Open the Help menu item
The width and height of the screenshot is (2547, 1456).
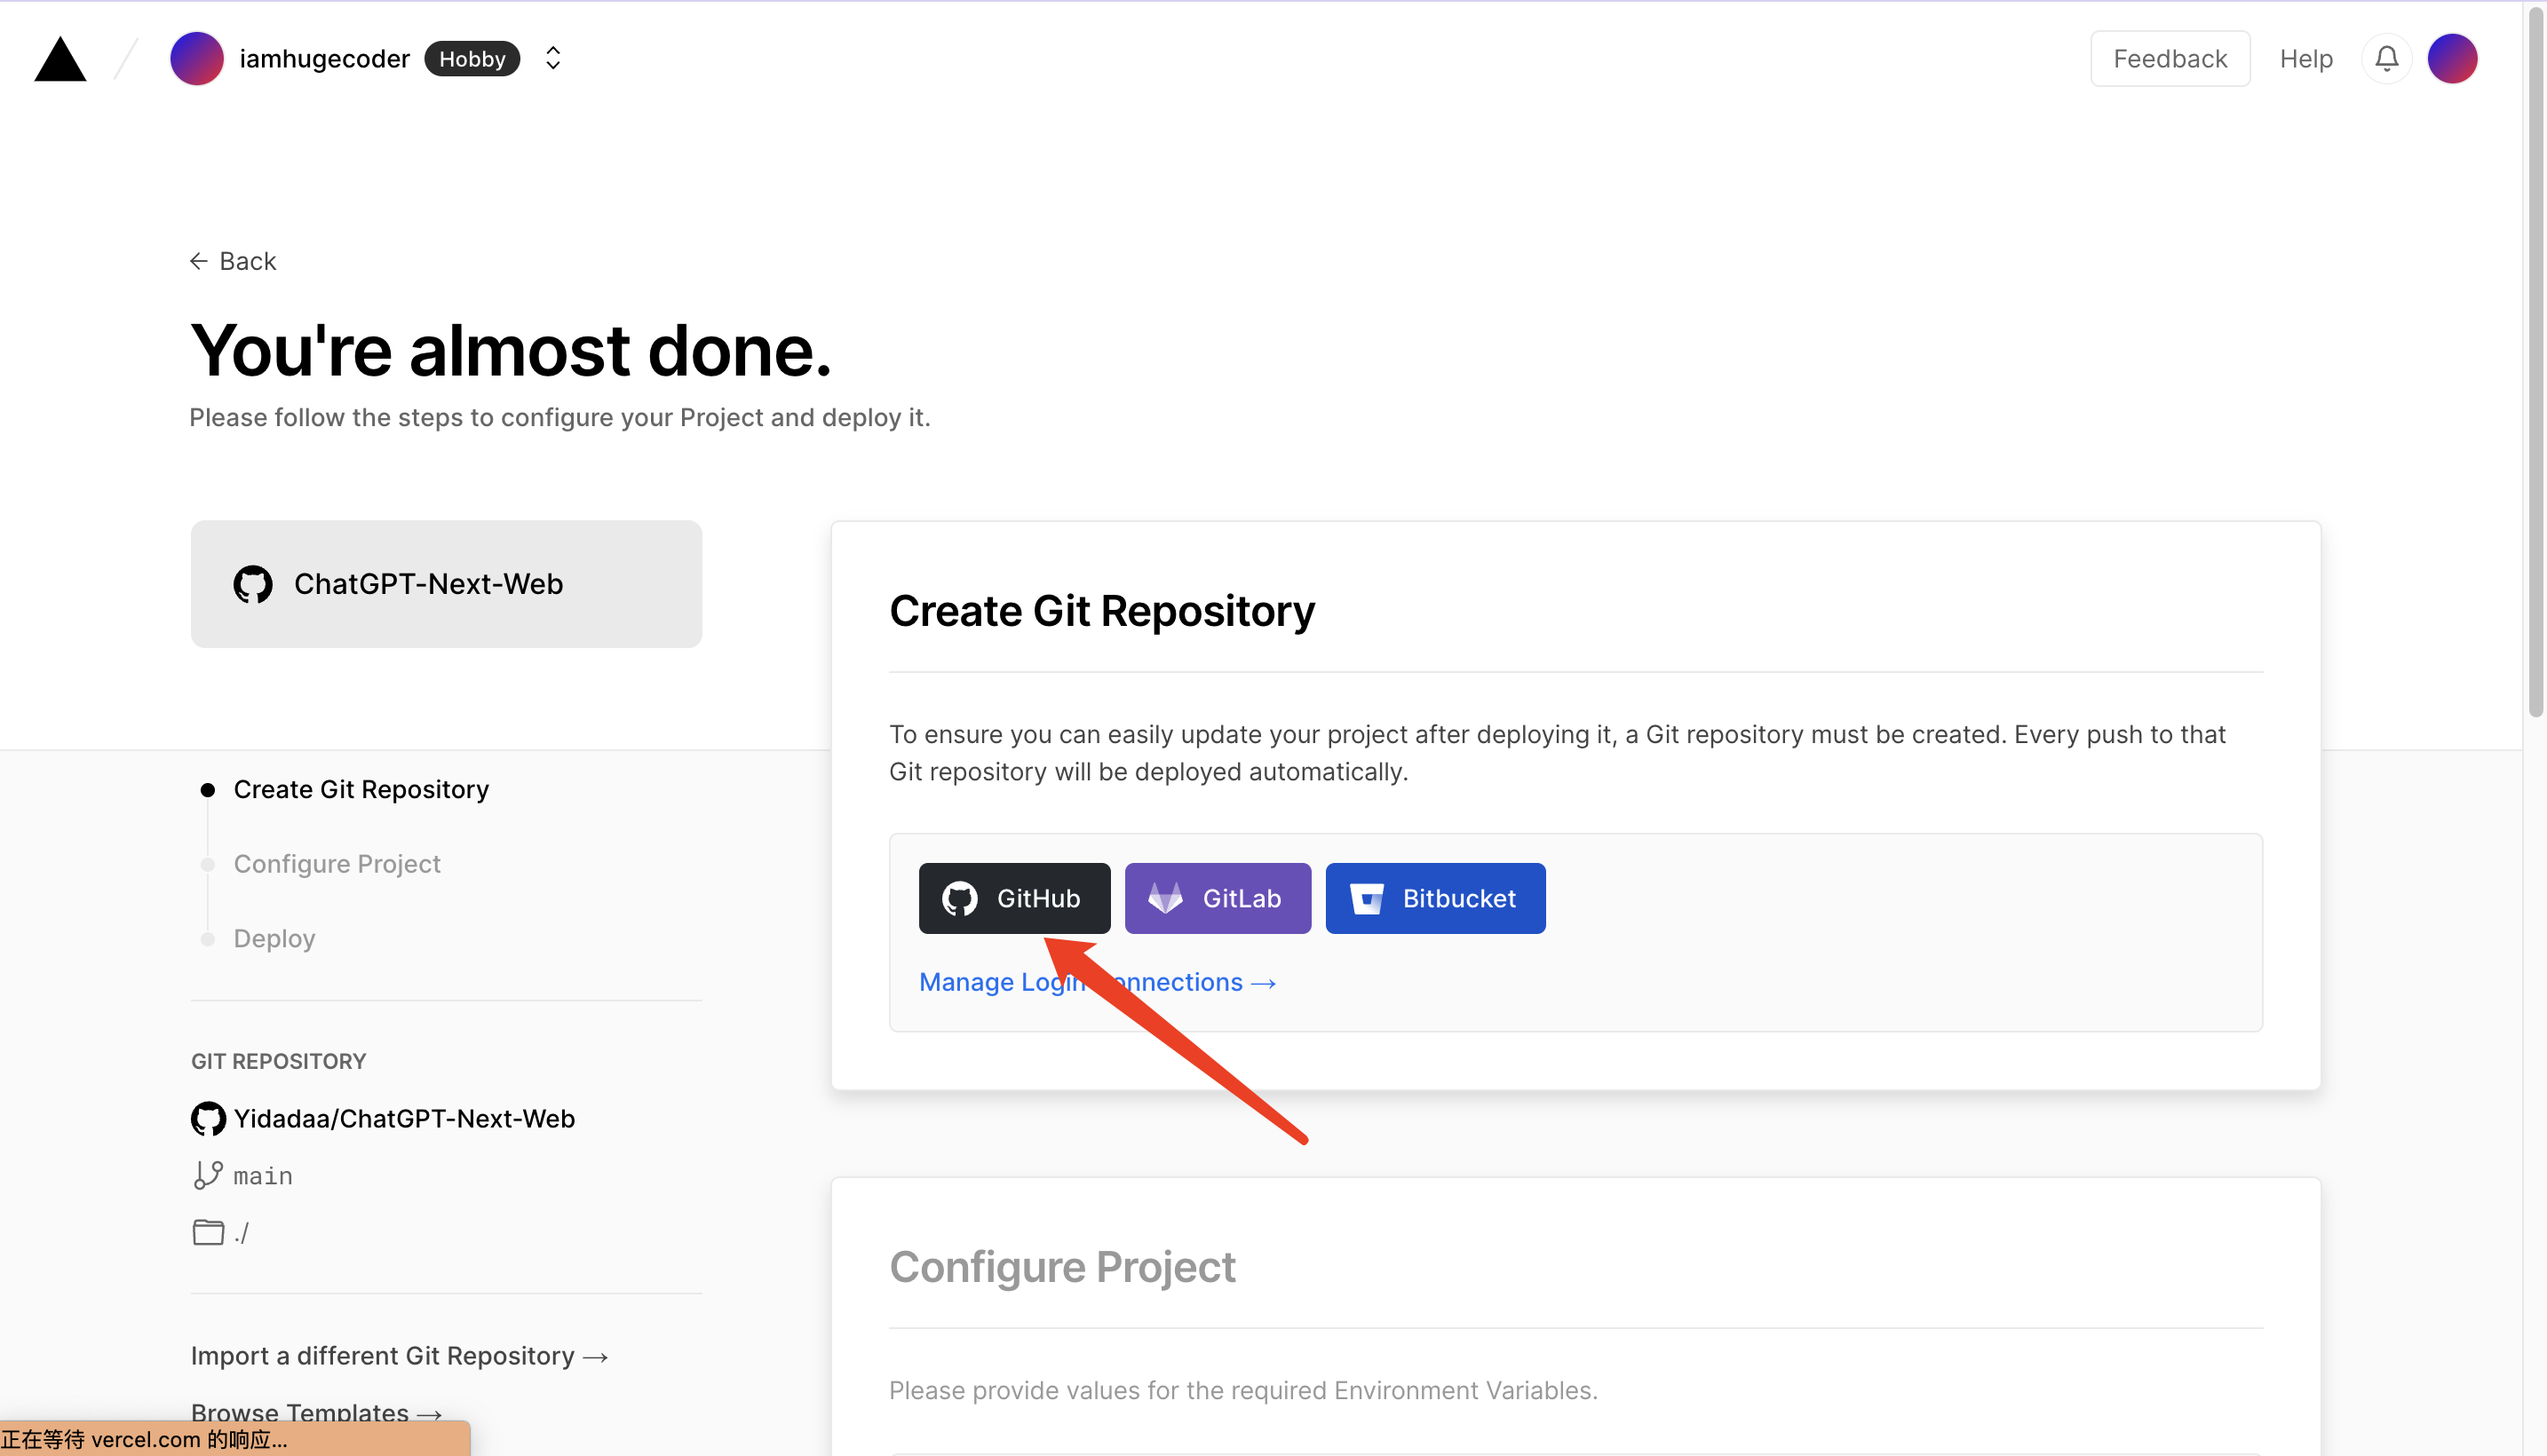[x=2305, y=59]
